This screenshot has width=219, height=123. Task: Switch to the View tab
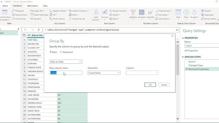(45, 6)
